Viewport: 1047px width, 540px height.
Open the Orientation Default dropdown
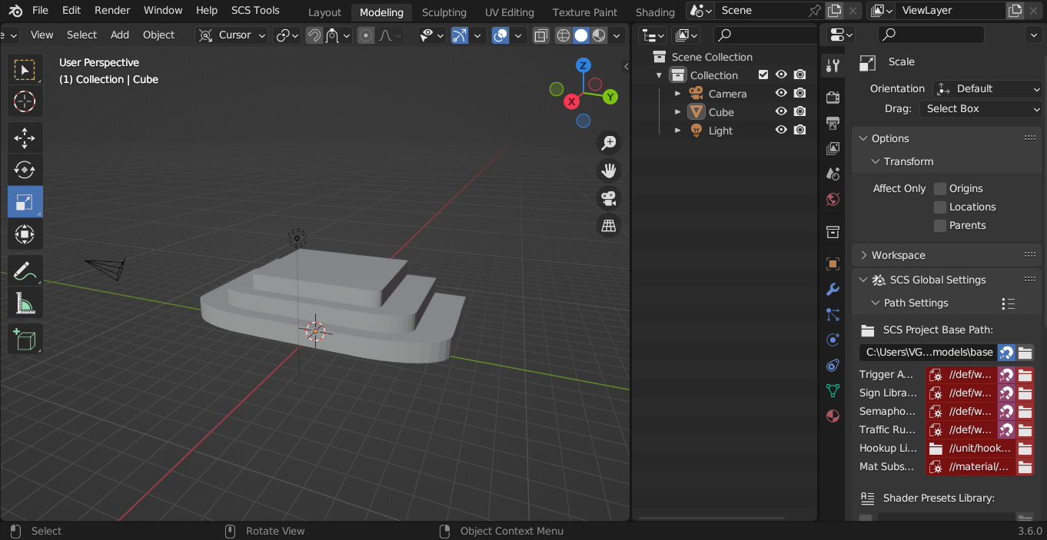click(x=987, y=88)
